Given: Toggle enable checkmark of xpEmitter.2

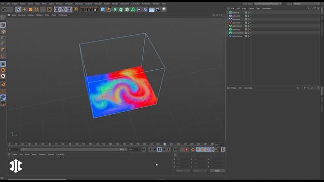Looking at the screenshot, I should [x=250, y=26].
